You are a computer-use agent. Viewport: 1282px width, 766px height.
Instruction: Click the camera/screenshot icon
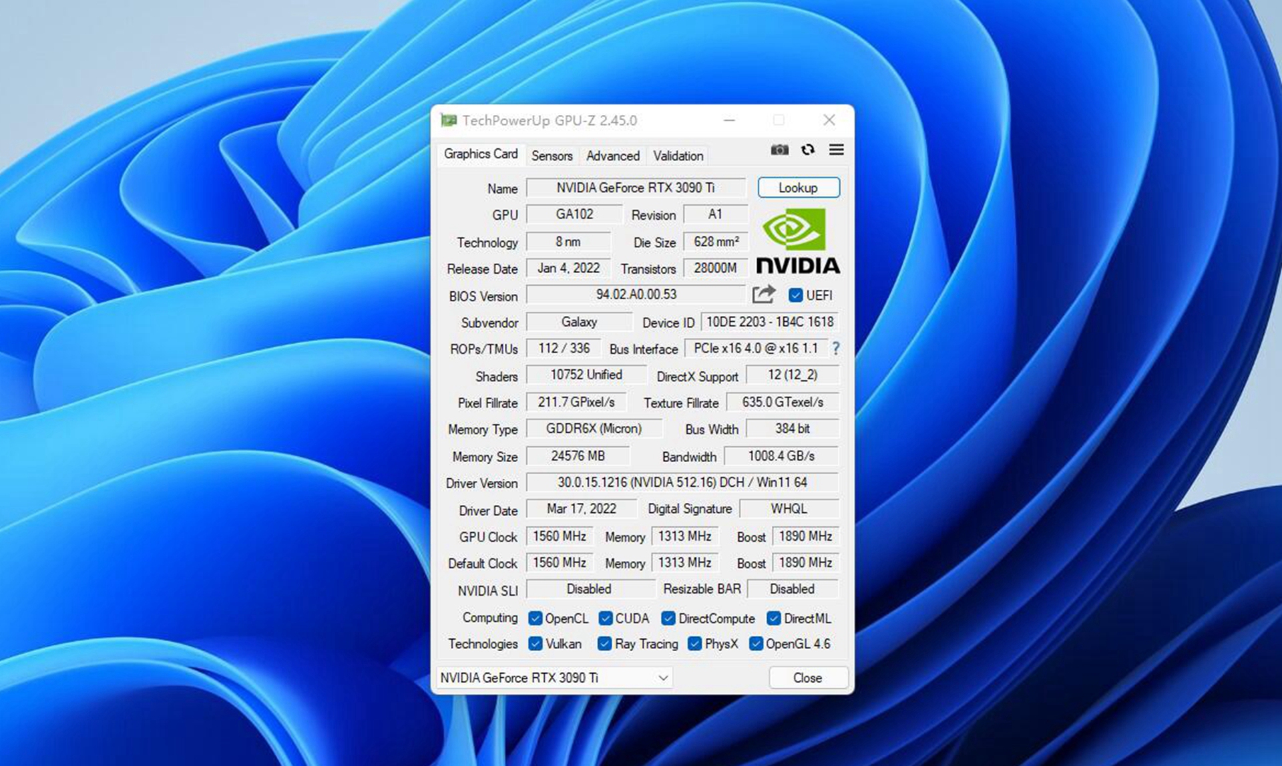coord(779,150)
